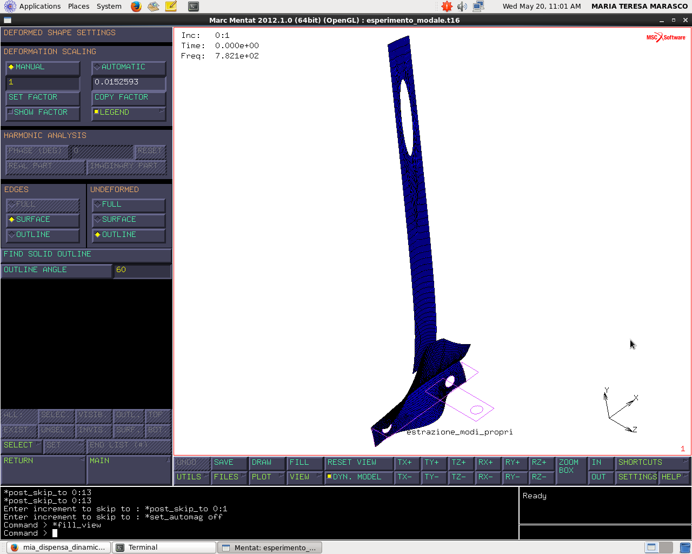Screen dimensions: 692x554
Task: Select FULL under UNDEFORMED
Action: pyautogui.click(x=128, y=205)
